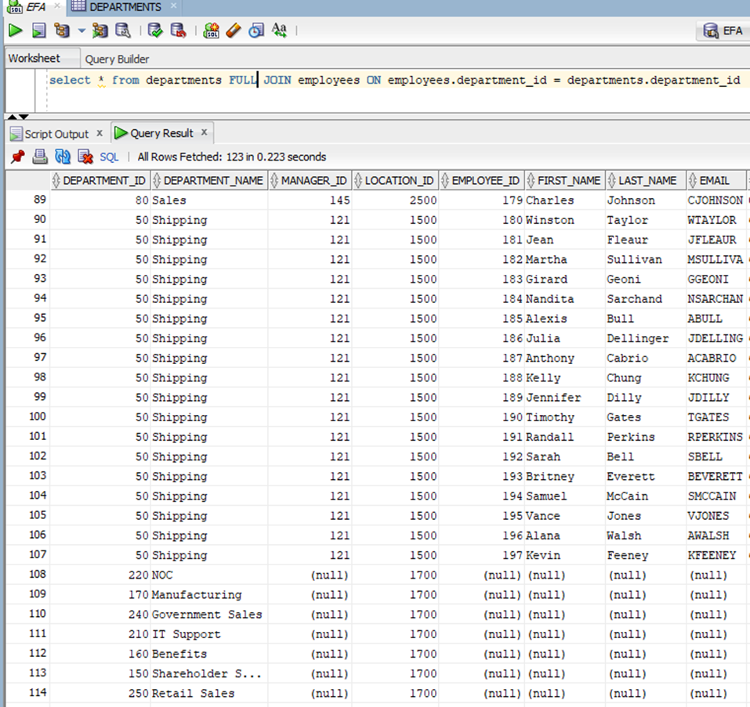Image resolution: width=750 pixels, height=707 pixels.
Task: Select the Query Builder tab
Action: [x=118, y=60]
